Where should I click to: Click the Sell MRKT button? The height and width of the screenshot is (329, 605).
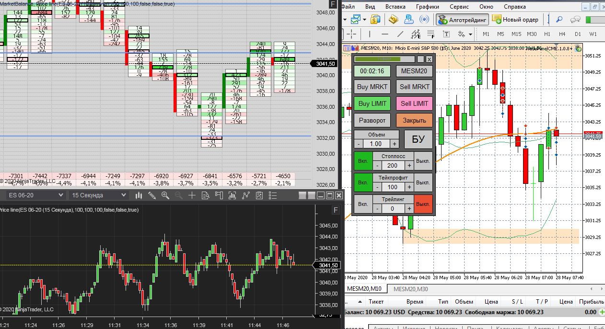point(414,87)
